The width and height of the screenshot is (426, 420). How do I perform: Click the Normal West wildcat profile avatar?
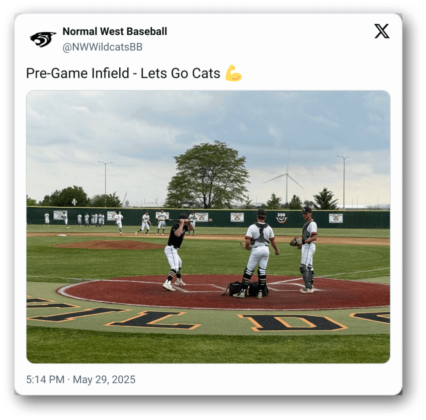pos(43,39)
